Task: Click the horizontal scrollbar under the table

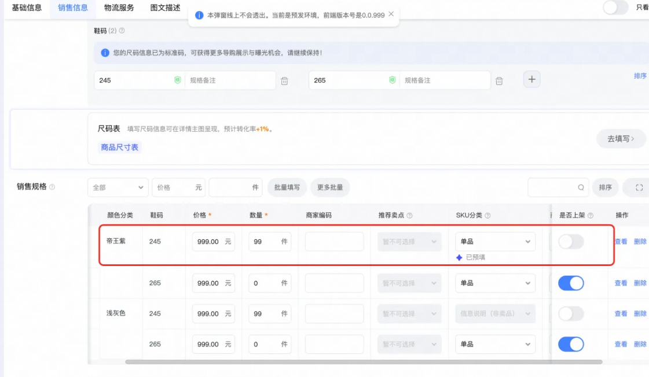Action: [364, 362]
